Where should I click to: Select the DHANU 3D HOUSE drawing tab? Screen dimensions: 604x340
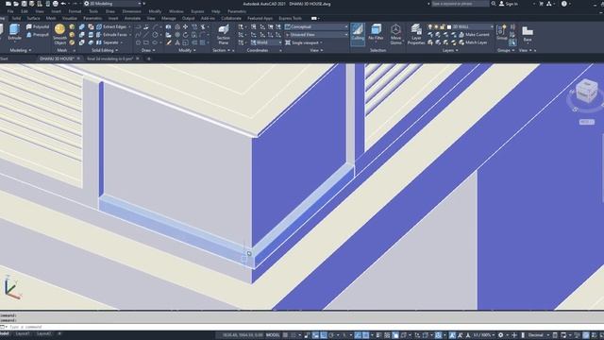coord(57,59)
